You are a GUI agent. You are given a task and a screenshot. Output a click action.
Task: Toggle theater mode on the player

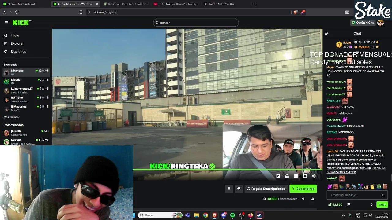coord(296,176)
